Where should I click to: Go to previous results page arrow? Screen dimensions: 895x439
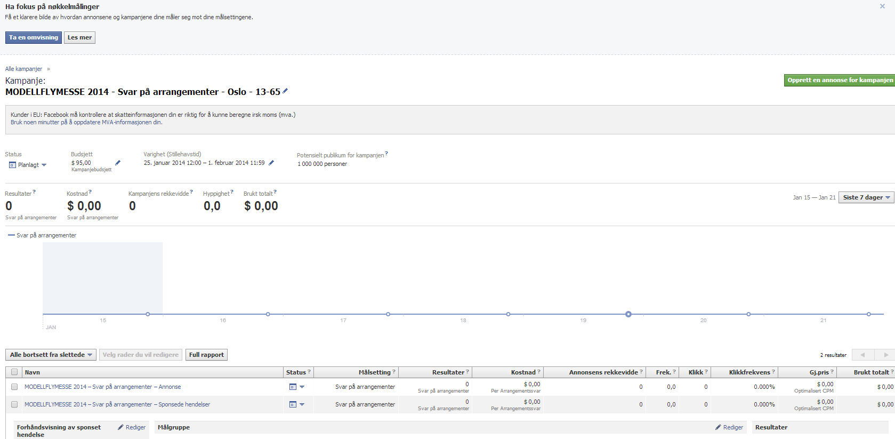[862, 355]
